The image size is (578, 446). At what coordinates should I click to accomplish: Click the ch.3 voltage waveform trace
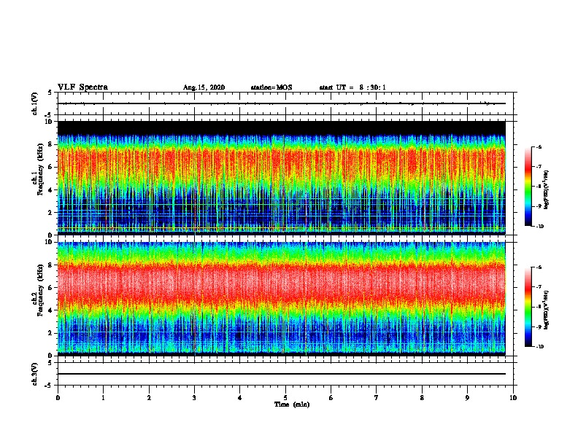click(x=282, y=374)
